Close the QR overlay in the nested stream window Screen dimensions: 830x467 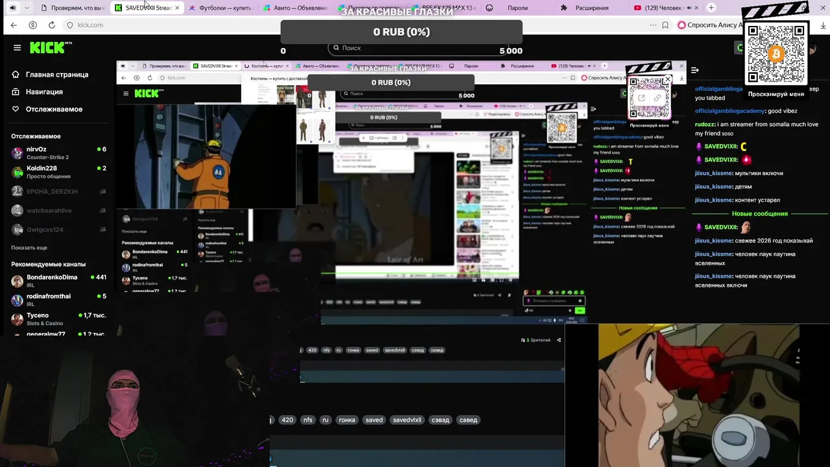click(x=668, y=79)
